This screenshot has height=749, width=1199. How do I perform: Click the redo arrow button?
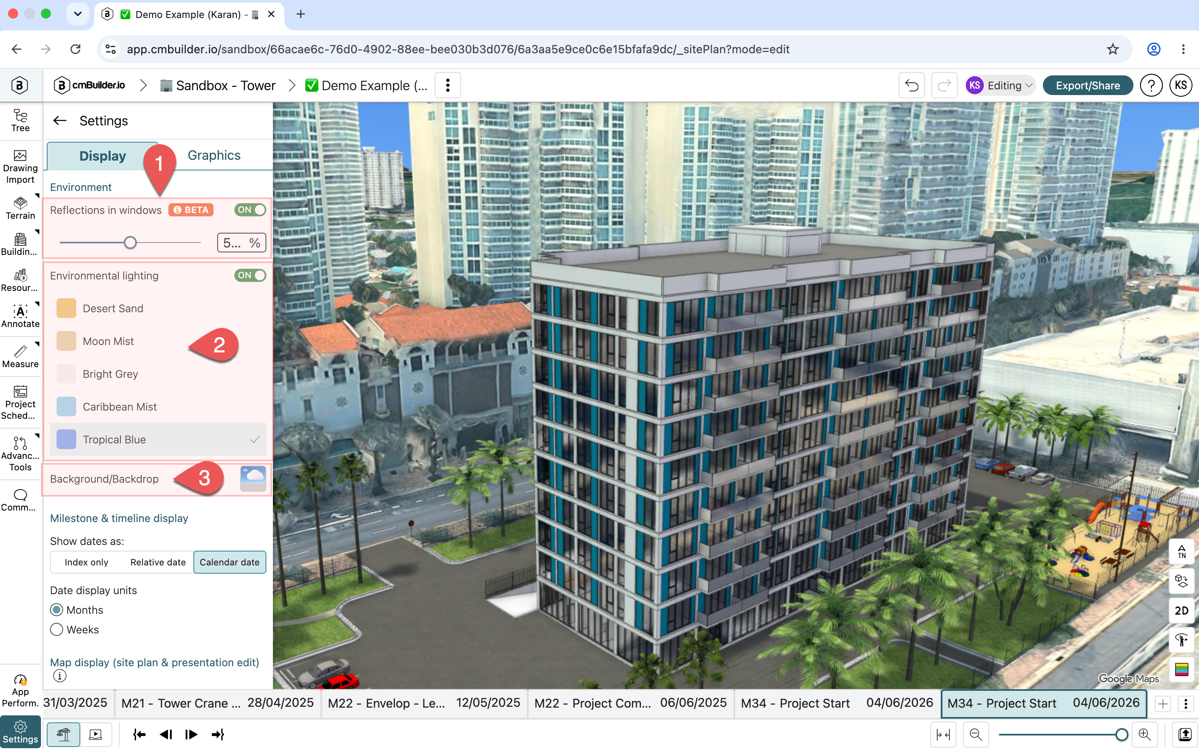[945, 85]
